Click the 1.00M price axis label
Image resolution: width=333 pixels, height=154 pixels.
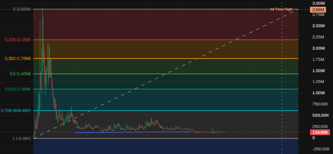pyautogui.click(x=319, y=93)
